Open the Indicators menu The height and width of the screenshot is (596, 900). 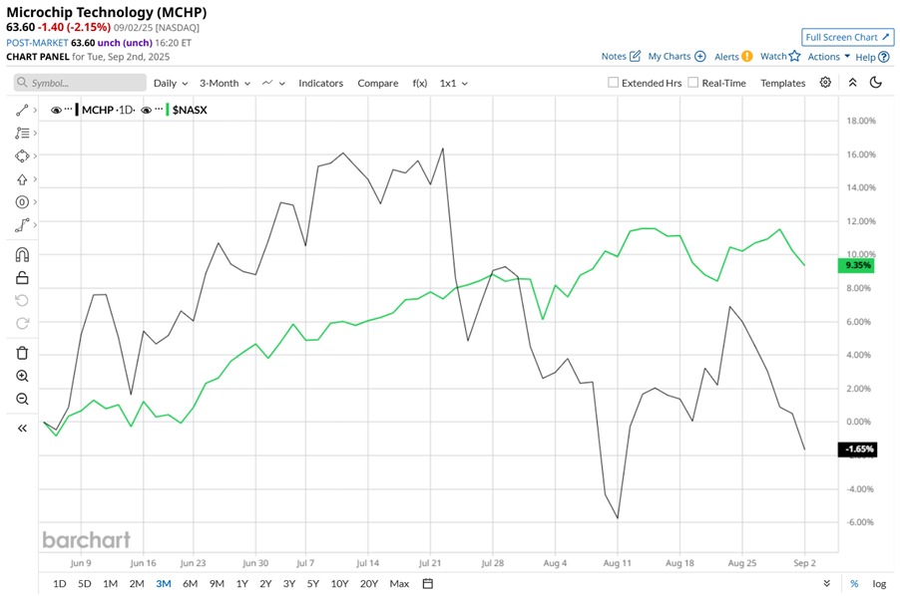[321, 83]
